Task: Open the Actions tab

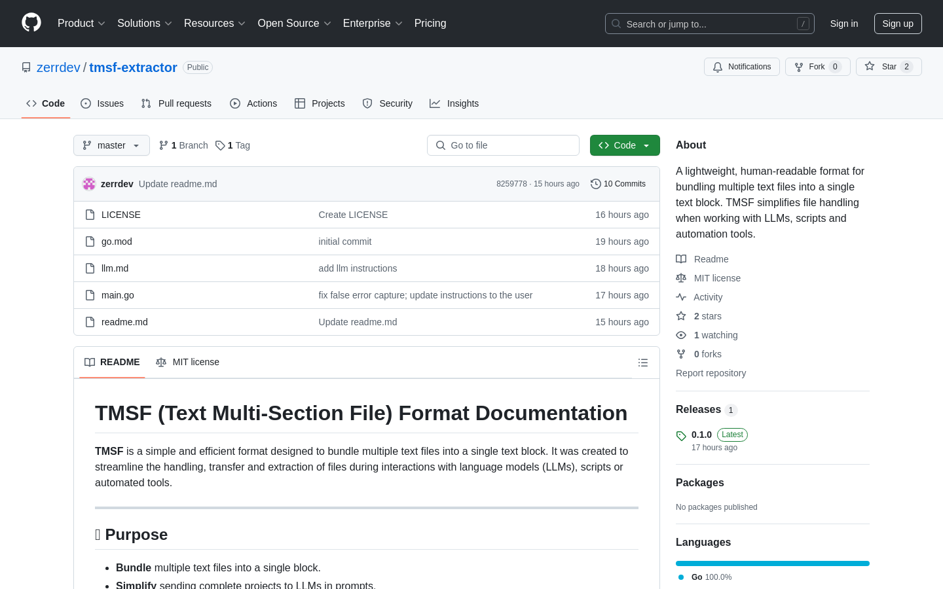Action: pos(253,103)
